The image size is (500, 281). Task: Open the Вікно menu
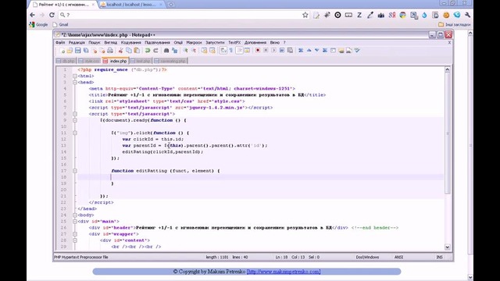click(x=275, y=42)
